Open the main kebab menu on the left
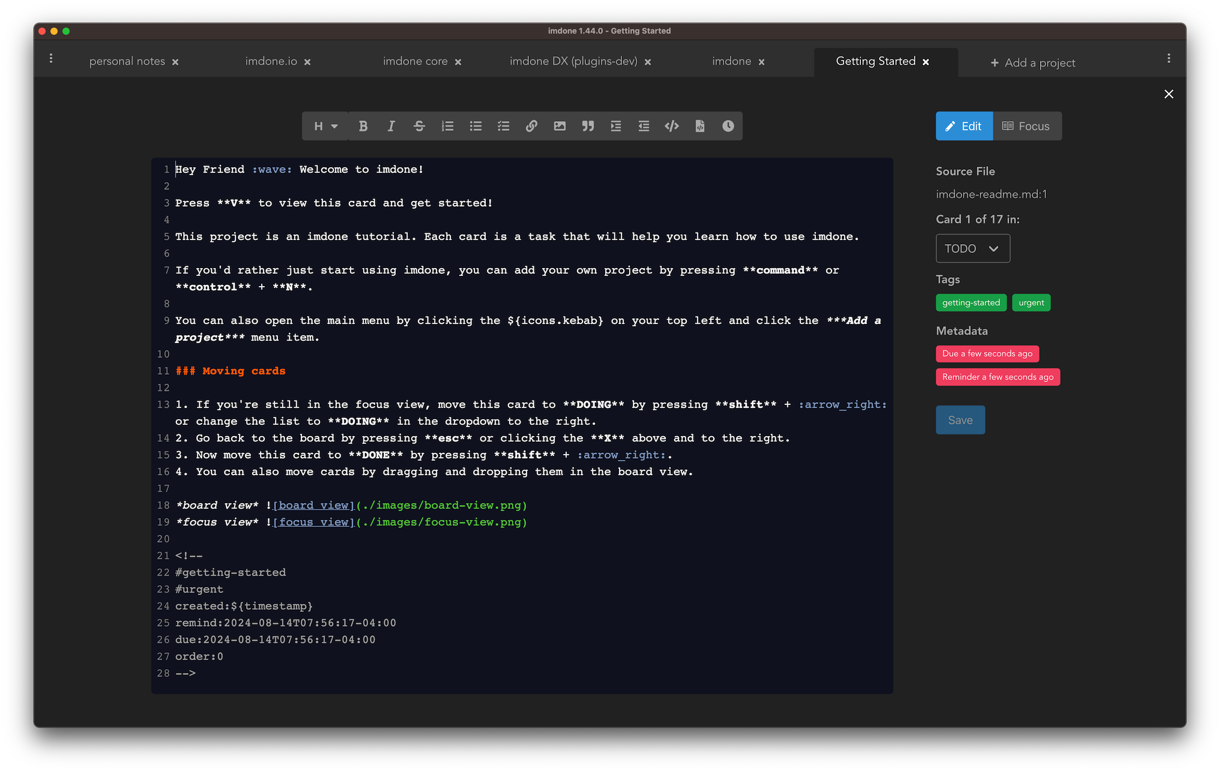This screenshot has width=1220, height=772. (51, 58)
